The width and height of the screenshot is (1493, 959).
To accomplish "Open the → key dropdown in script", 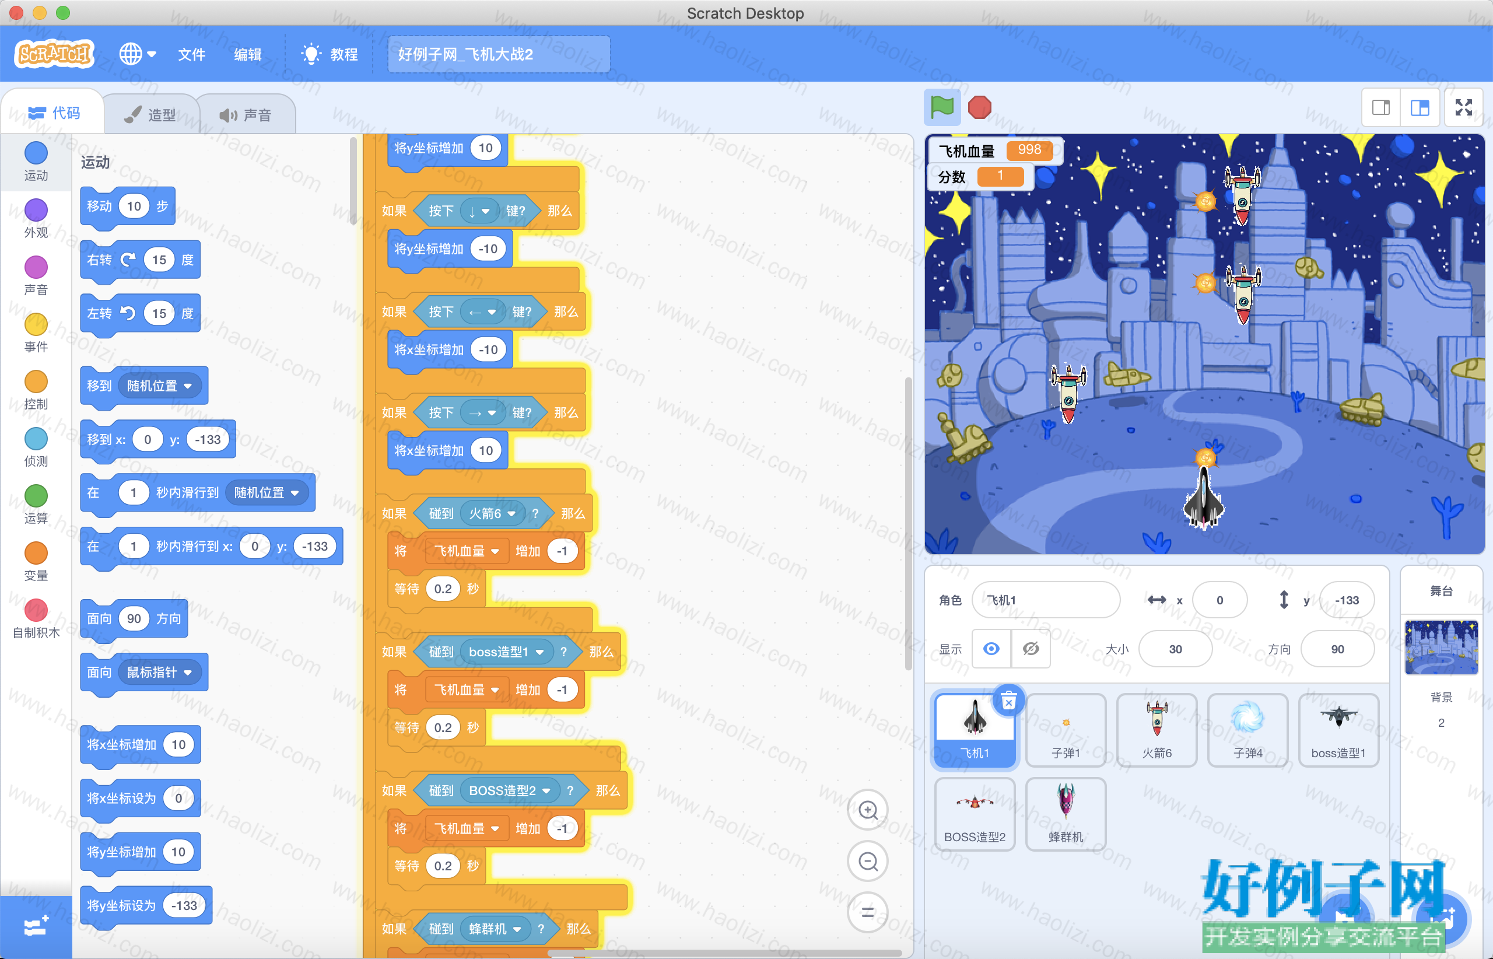I will pos(482,413).
